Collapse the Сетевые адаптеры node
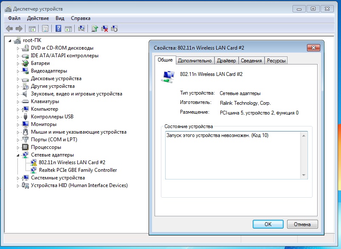 (18, 155)
